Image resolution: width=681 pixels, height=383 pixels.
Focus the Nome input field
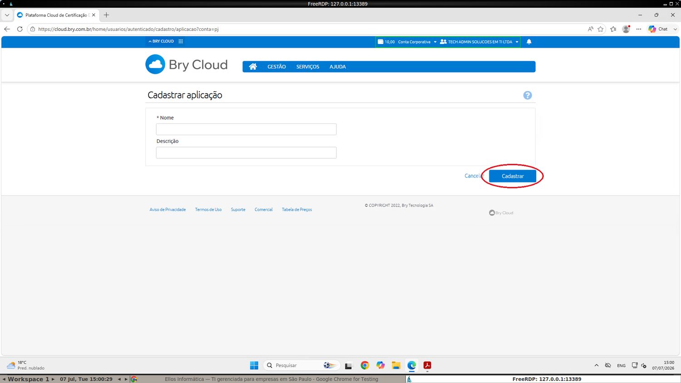point(246,129)
